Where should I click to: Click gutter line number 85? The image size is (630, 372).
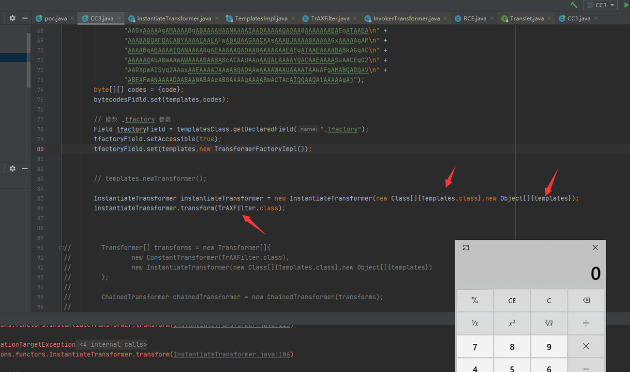(x=40, y=199)
